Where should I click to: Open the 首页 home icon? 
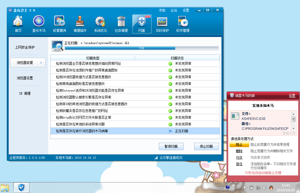(18, 24)
